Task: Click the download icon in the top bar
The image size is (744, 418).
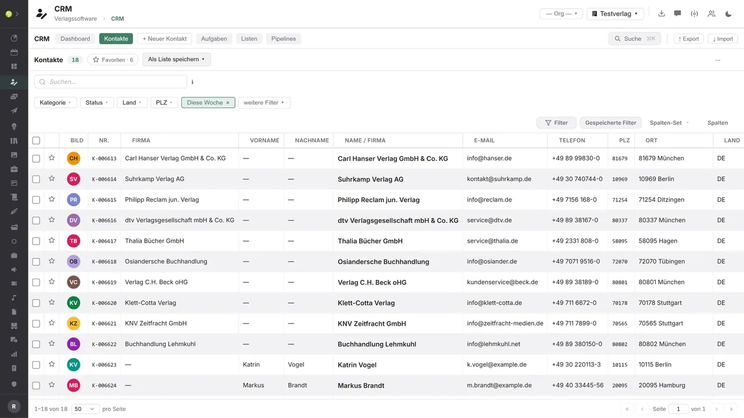Action: pyautogui.click(x=661, y=13)
